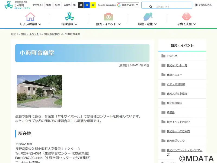This screenshot has width=217, height=163.
Task: Click the sun weather icon
Action: coord(196,5)
